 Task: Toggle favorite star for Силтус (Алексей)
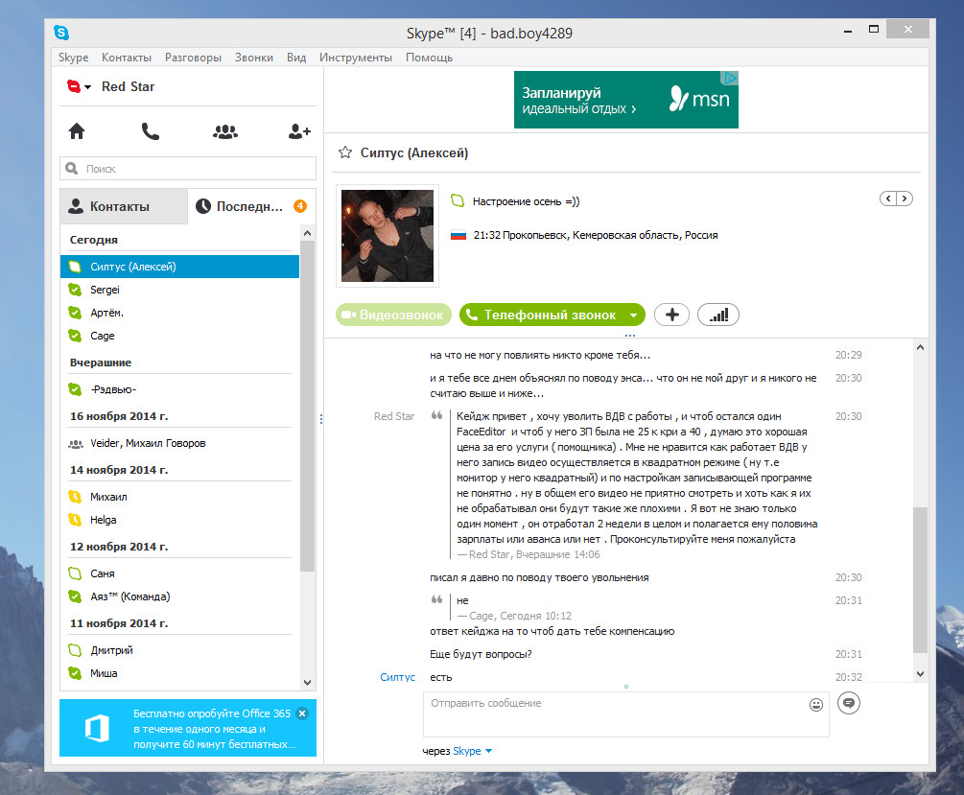pyautogui.click(x=345, y=152)
